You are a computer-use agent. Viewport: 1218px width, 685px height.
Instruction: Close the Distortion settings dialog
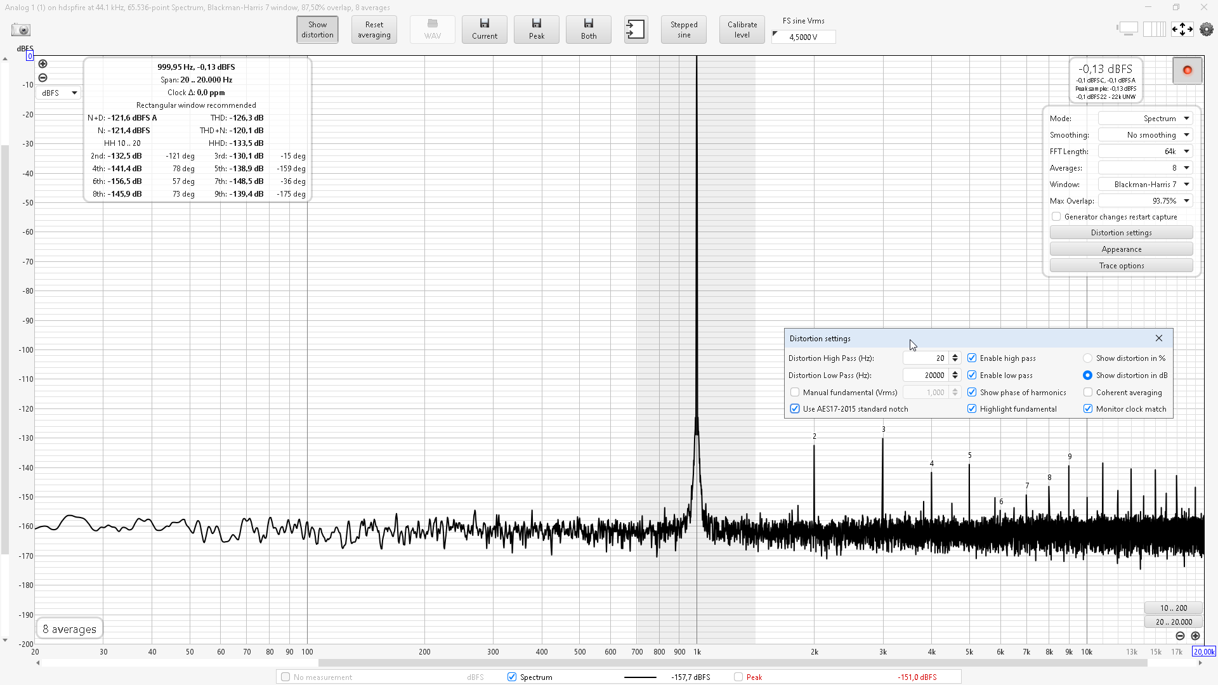coord(1159,338)
